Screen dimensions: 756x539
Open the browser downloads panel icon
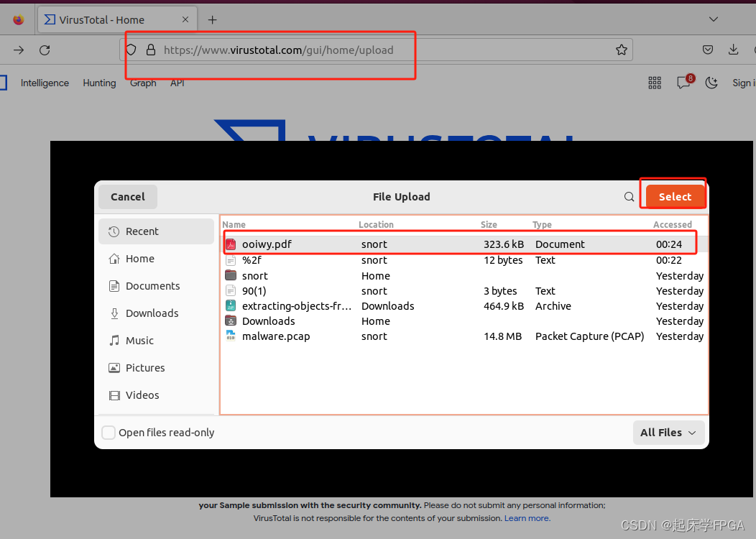(733, 49)
